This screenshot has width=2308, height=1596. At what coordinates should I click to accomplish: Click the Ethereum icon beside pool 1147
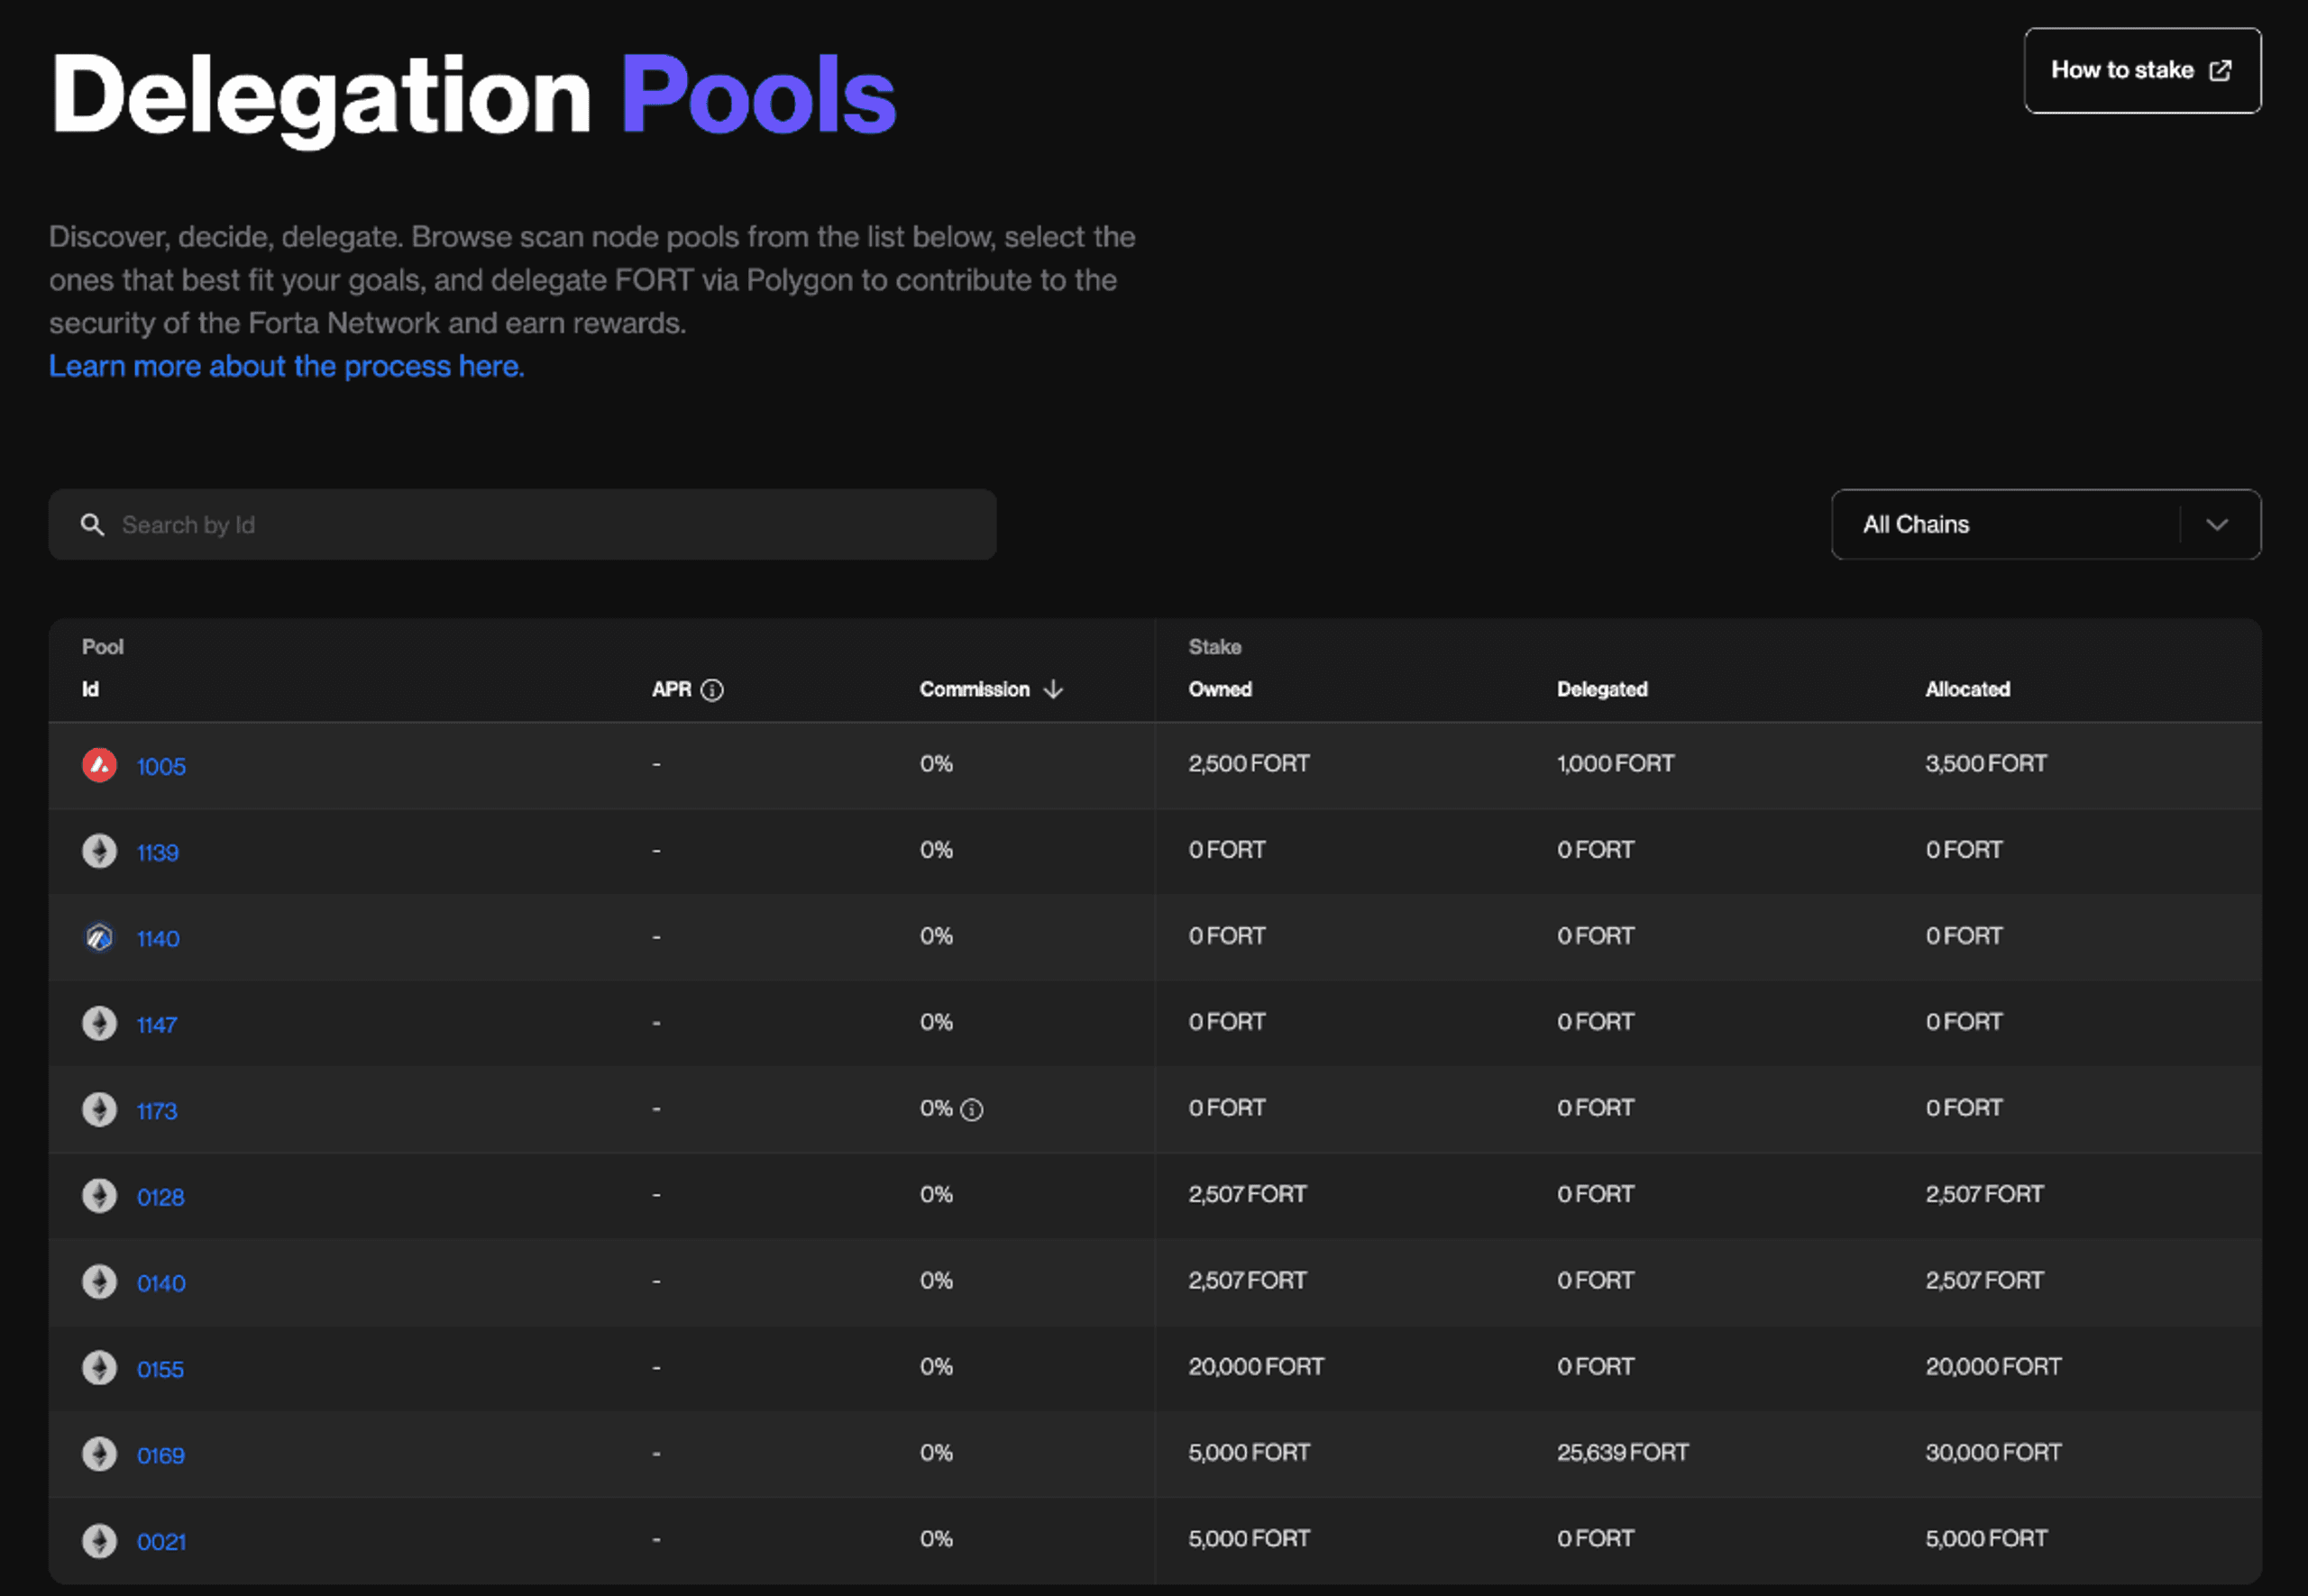99,1023
